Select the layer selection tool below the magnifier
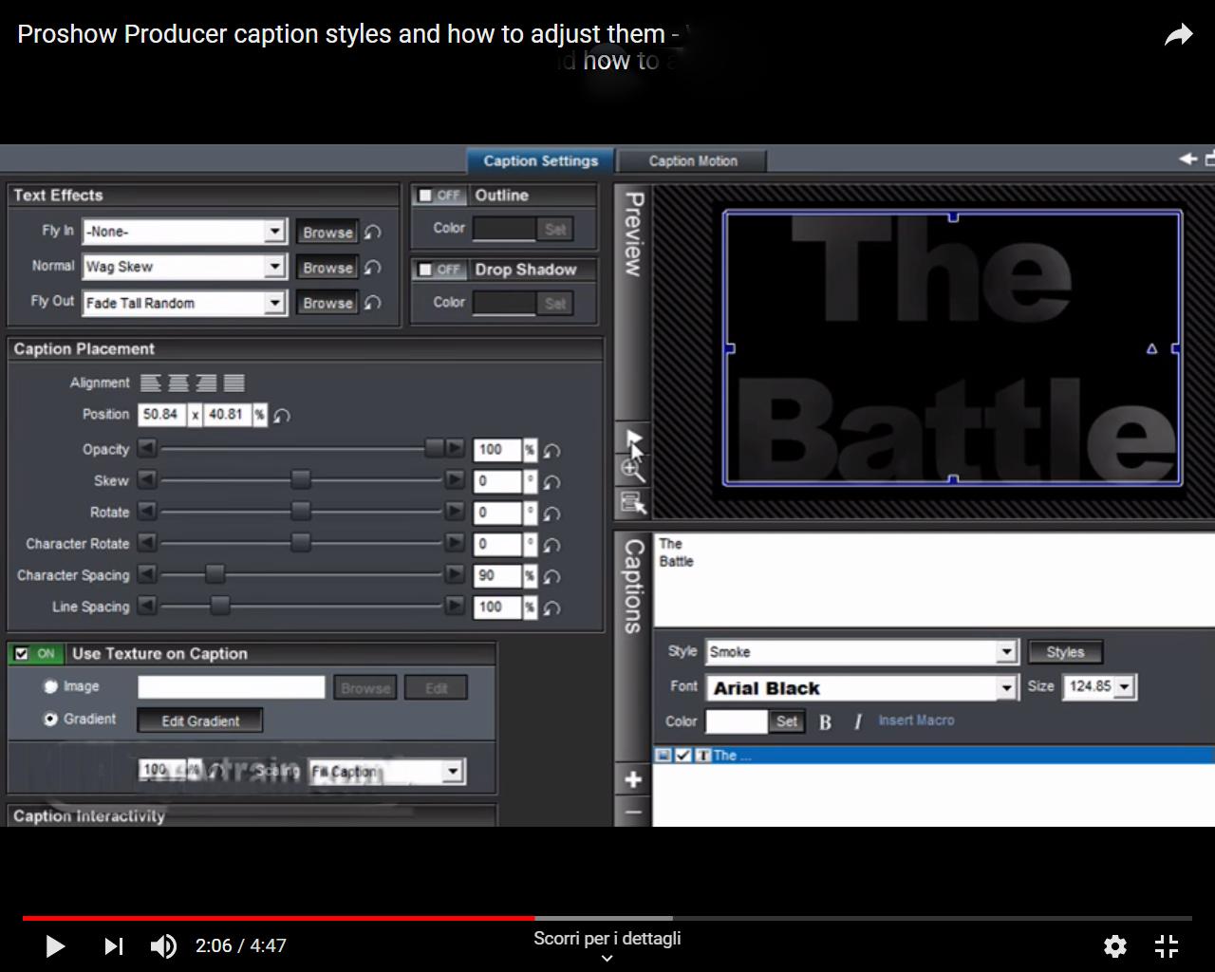 point(633,502)
